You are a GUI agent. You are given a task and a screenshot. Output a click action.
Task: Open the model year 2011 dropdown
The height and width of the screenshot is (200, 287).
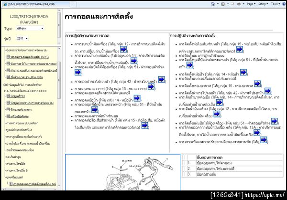tap(22, 39)
